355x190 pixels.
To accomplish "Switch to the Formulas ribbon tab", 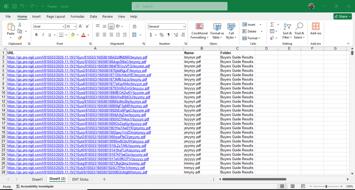I will tap(78, 17).
